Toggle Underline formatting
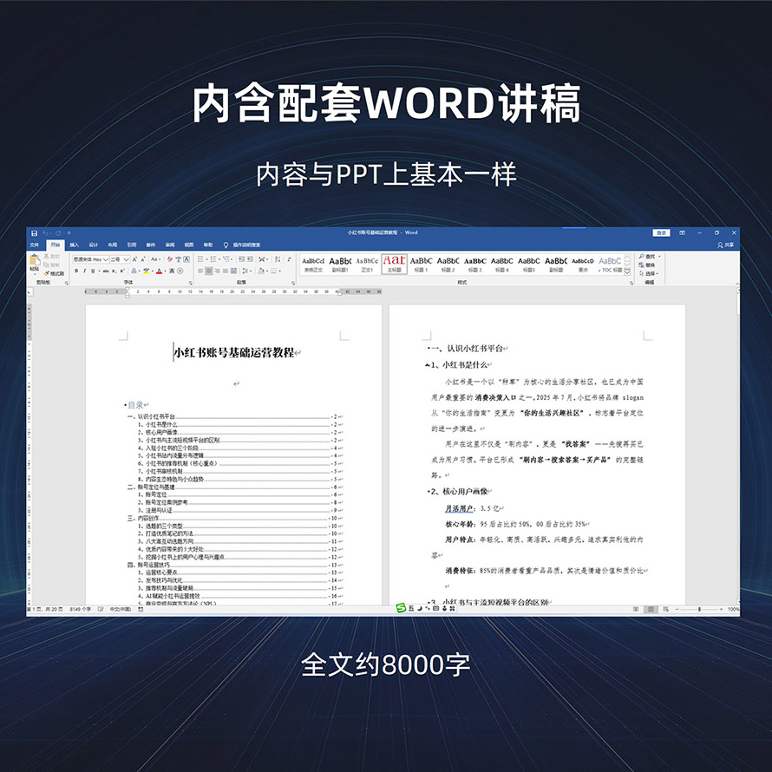The width and height of the screenshot is (772, 772). pyautogui.click(x=93, y=271)
